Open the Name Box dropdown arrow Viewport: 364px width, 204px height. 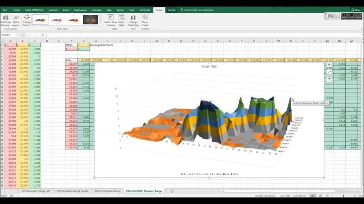coord(18,35)
